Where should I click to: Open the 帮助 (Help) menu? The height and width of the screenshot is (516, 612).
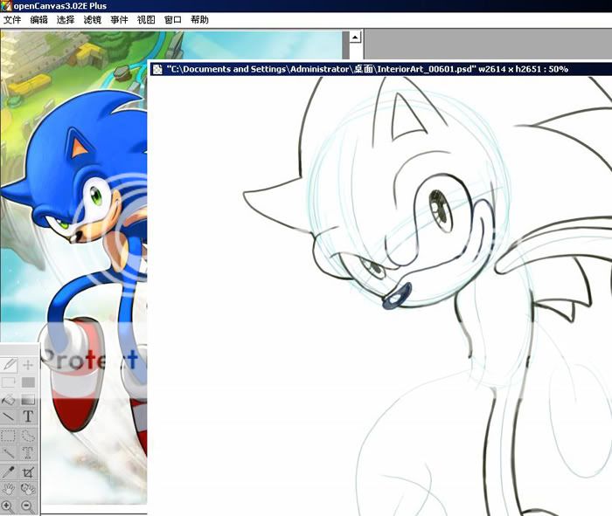199,19
